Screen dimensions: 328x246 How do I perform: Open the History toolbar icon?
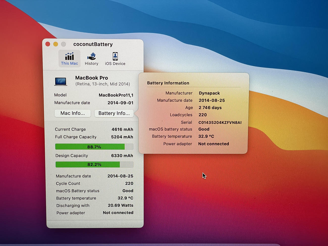click(x=91, y=59)
